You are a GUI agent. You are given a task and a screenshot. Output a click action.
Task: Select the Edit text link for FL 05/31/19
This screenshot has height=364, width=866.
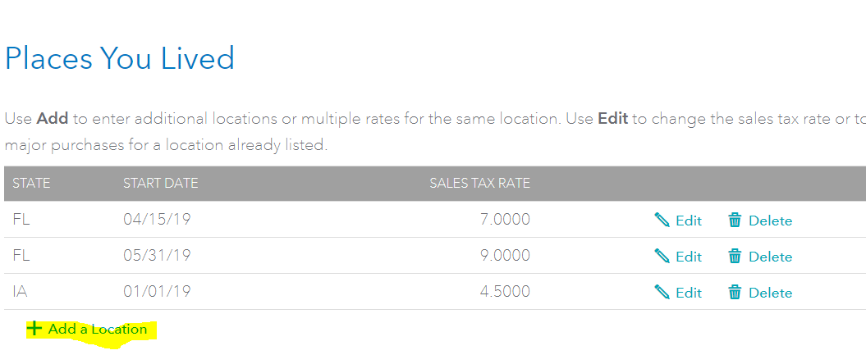[x=689, y=257]
